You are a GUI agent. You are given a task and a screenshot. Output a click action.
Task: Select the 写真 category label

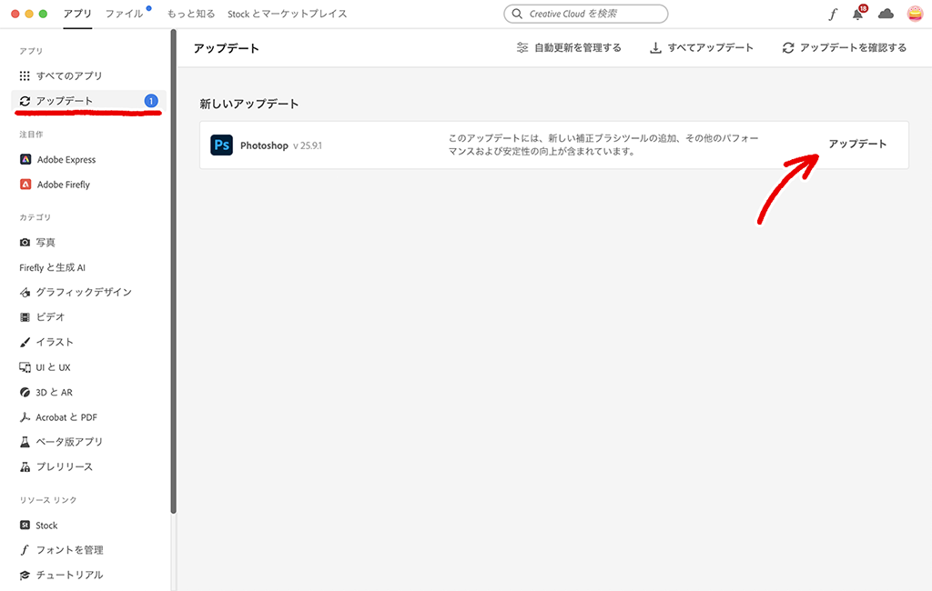(x=46, y=243)
